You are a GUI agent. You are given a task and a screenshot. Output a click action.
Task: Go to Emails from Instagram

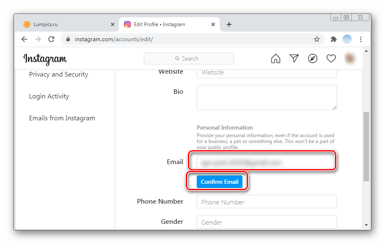(x=62, y=118)
